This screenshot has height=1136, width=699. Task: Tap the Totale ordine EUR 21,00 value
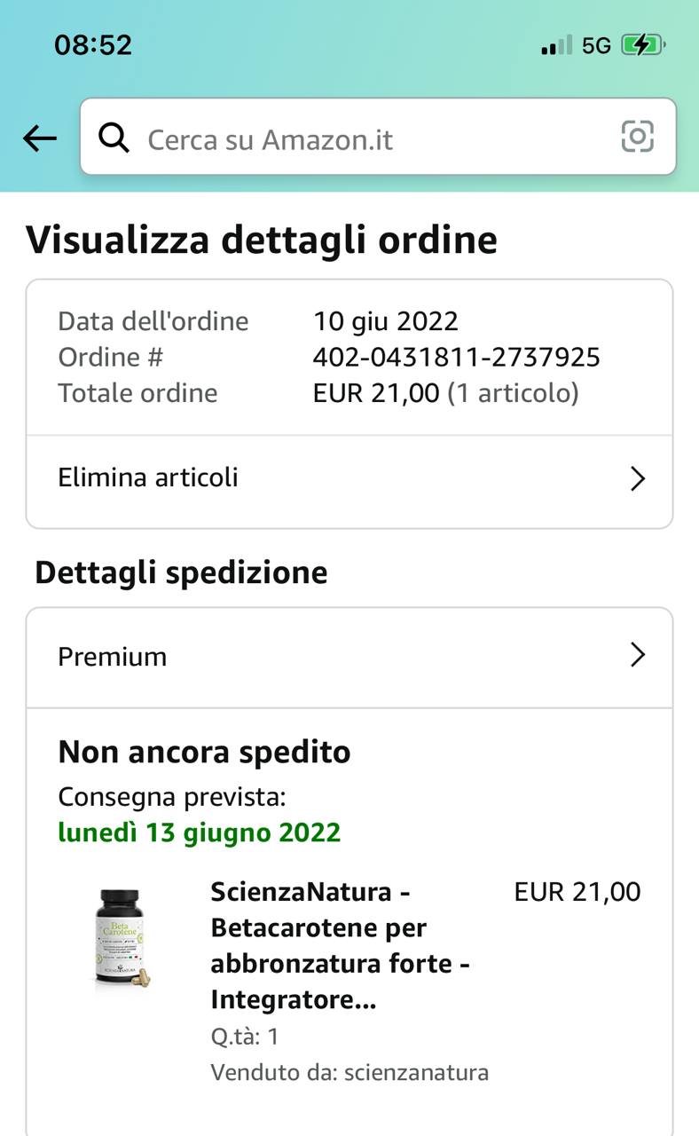pos(376,393)
